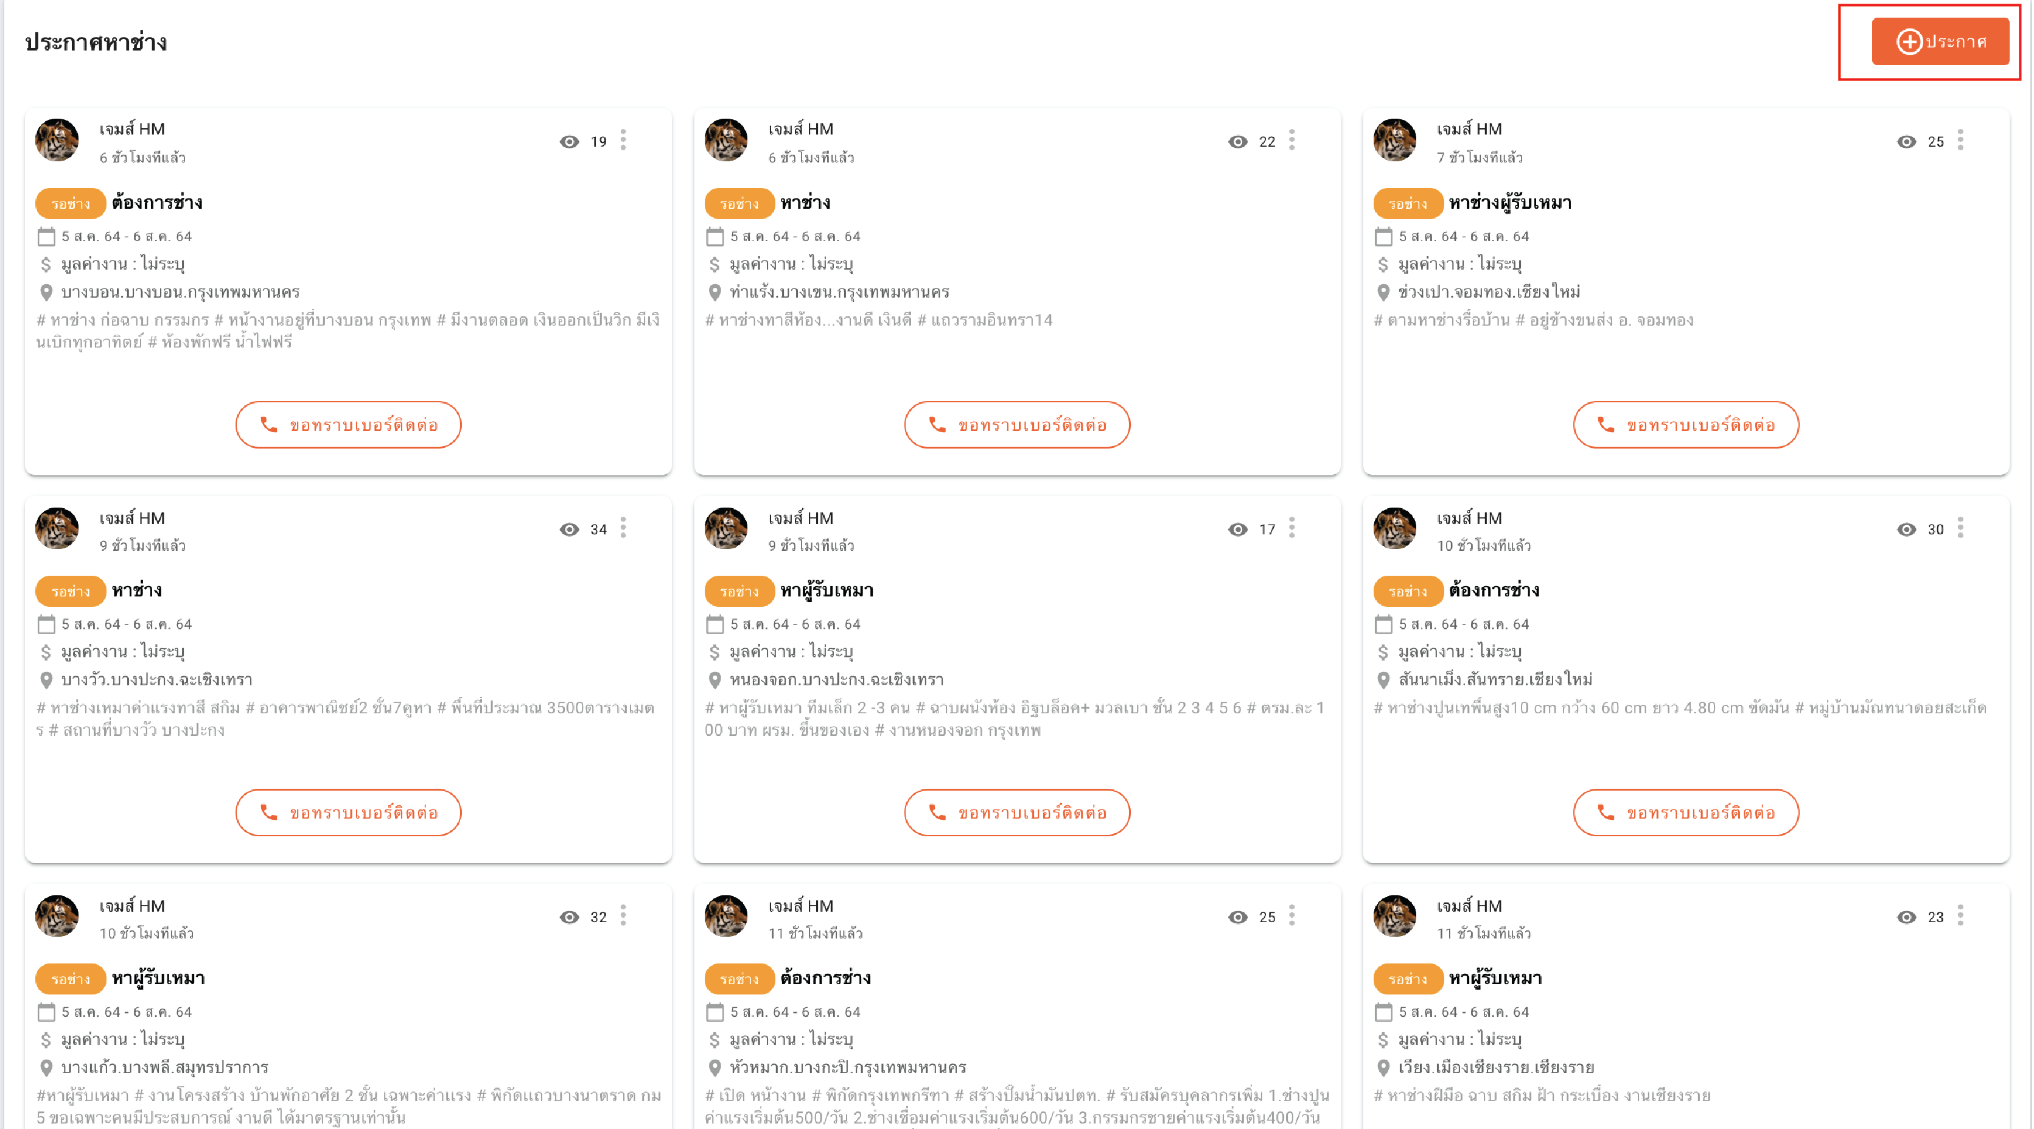
Task: Click location pin icon beside ข่วงเปา.จอมทอง.เชียงใหม่
Action: [1383, 292]
